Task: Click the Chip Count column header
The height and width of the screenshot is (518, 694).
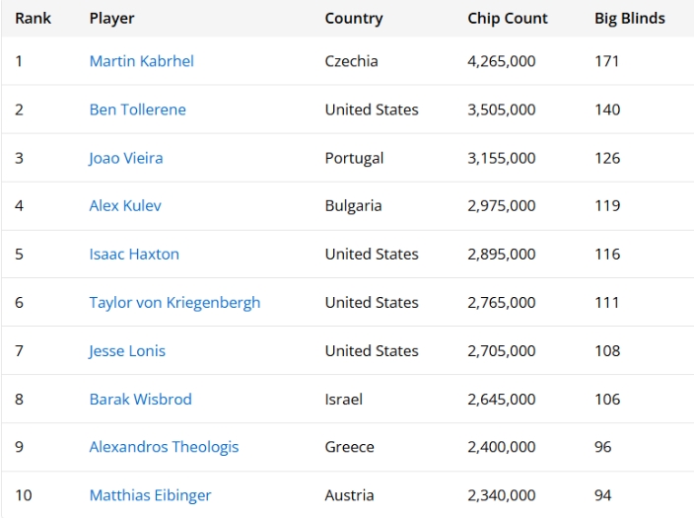Action: 508,18
